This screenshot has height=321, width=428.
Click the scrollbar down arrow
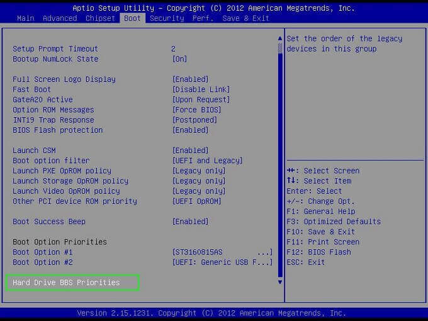[280, 282]
